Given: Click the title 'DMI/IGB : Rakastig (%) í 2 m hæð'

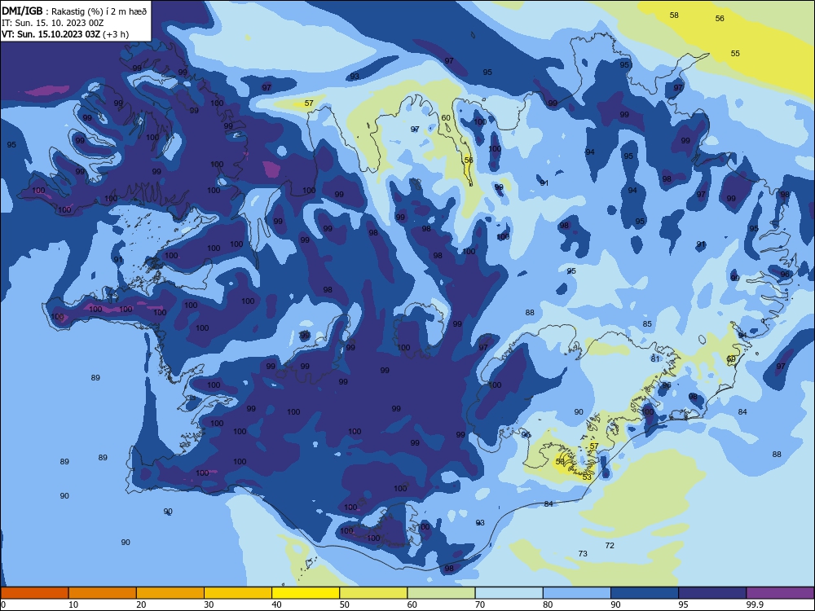Looking at the screenshot, I should (74, 11).
